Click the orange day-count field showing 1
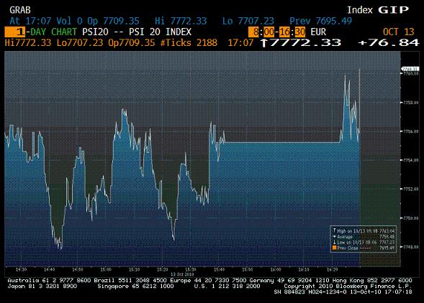 (x=15, y=32)
